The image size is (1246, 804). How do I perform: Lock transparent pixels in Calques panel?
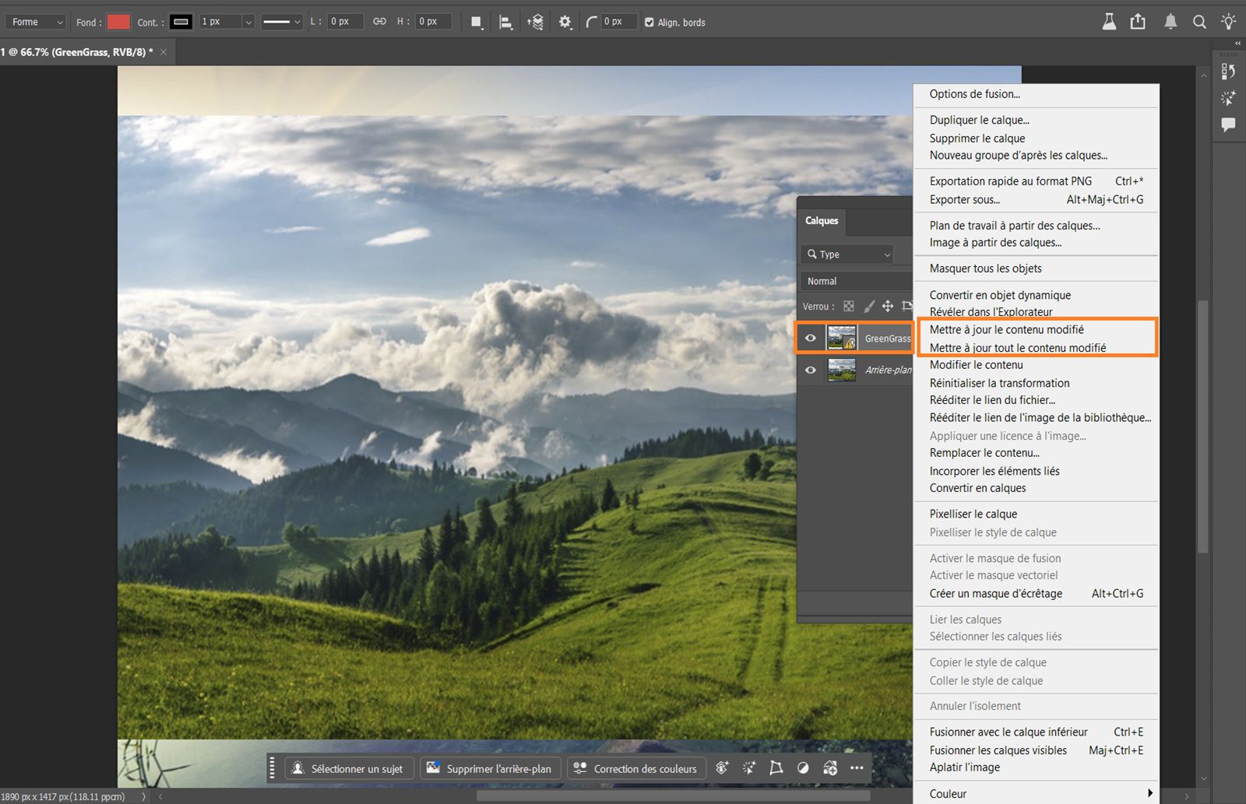(x=849, y=307)
